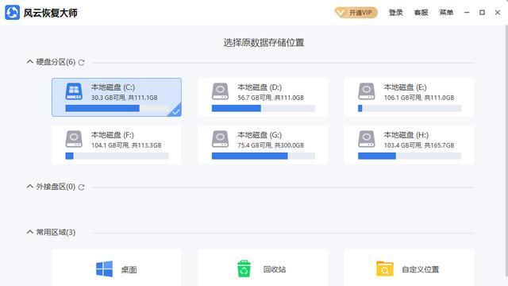This screenshot has height=286, width=508.
Task: Click the usage bar of disk C:
Action: (117, 108)
